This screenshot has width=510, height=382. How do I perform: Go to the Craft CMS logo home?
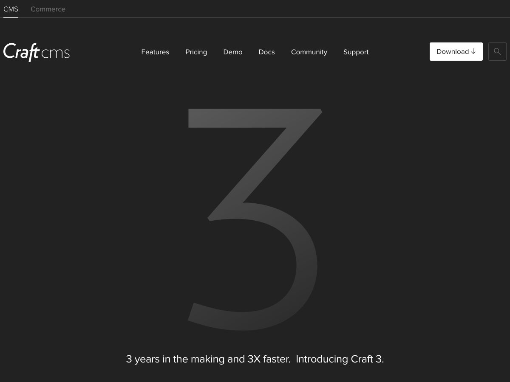(37, 52)
